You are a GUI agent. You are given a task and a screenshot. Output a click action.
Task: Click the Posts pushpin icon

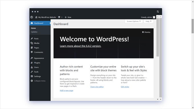[32, 39]
